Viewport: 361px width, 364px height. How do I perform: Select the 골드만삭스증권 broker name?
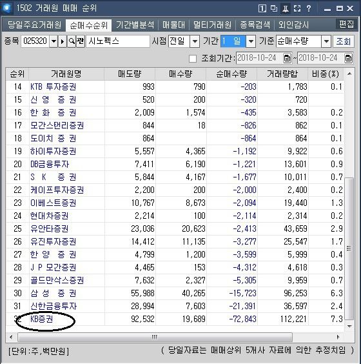57,280
